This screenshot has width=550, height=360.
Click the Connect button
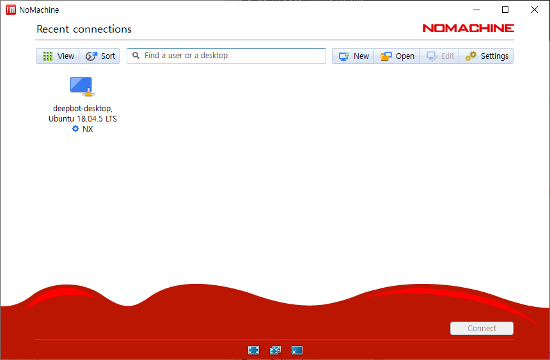click(x=482, y=329)
